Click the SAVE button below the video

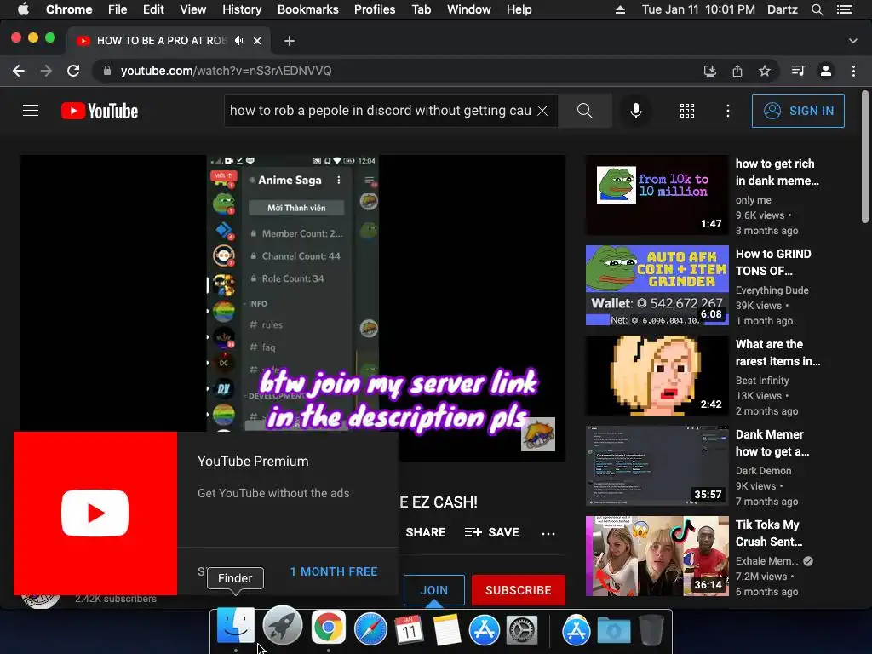(x=492, y=532)
